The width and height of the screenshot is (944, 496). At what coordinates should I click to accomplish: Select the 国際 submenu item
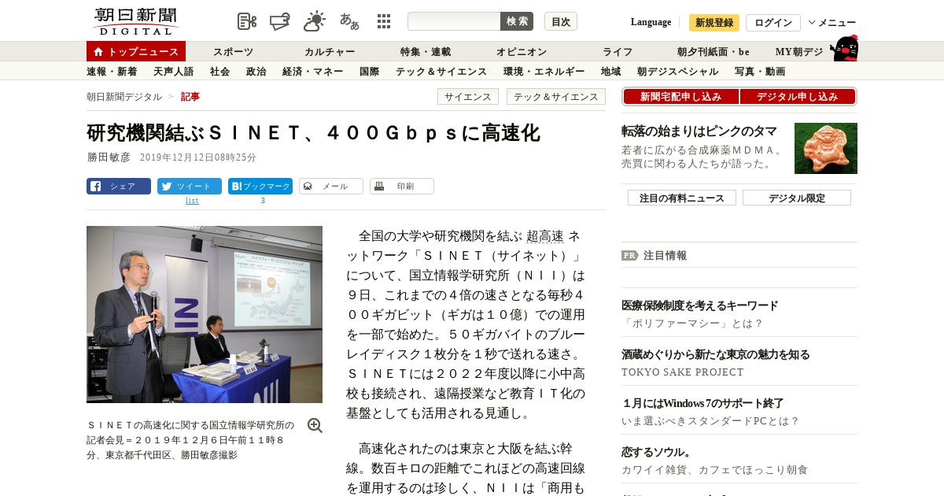[369, 72]
